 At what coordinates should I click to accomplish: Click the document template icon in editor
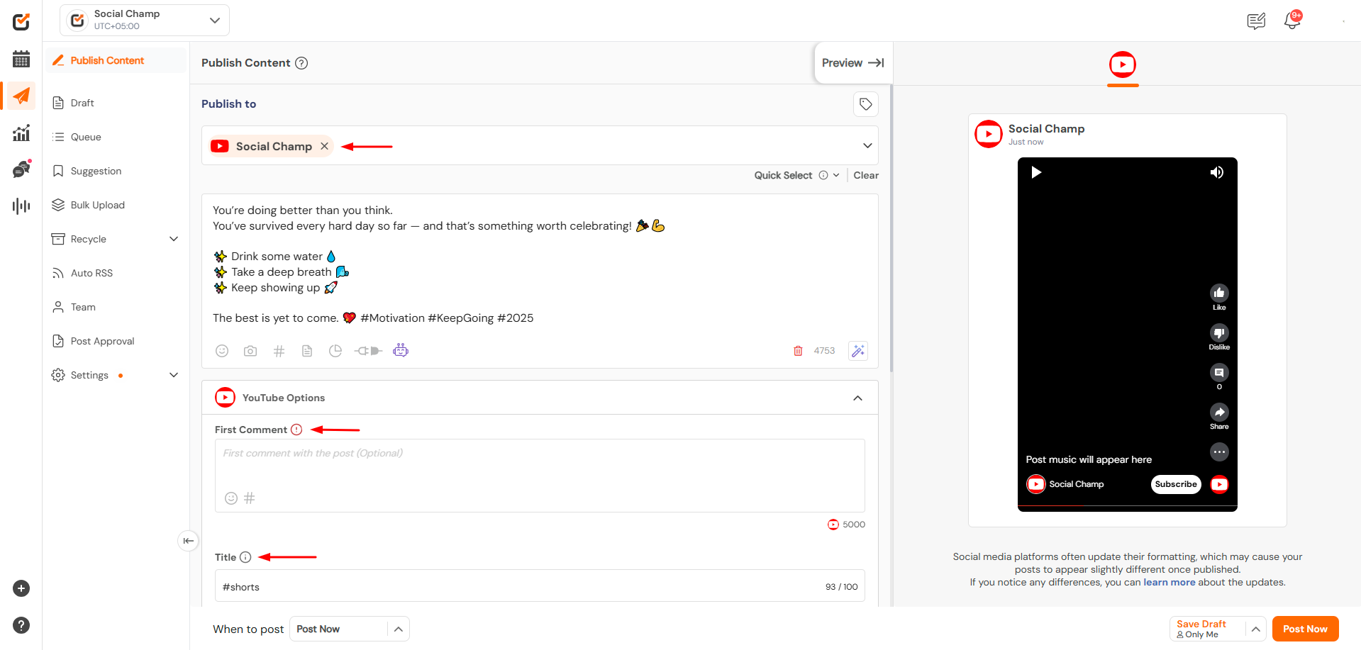(x=307, y=351)
